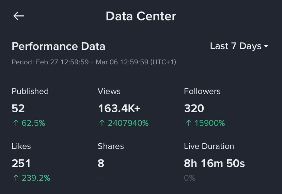Select the Followers count of 320

click(x=194, y=108)
